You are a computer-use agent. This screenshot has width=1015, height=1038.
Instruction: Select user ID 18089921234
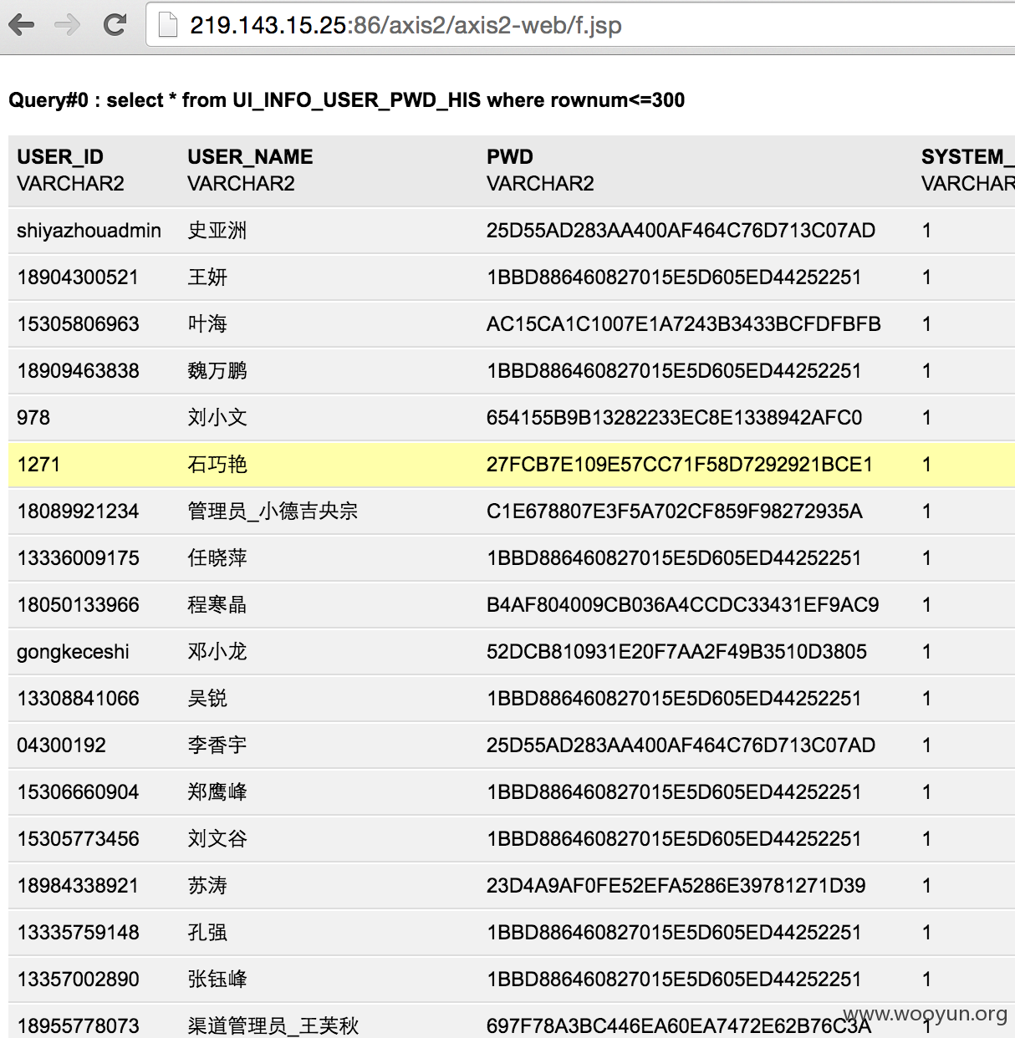(78, 511)
